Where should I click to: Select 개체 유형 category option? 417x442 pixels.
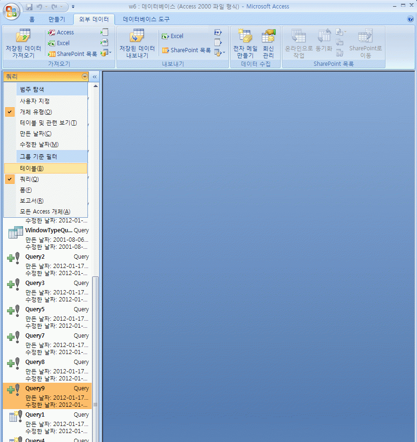pos(36,112)
